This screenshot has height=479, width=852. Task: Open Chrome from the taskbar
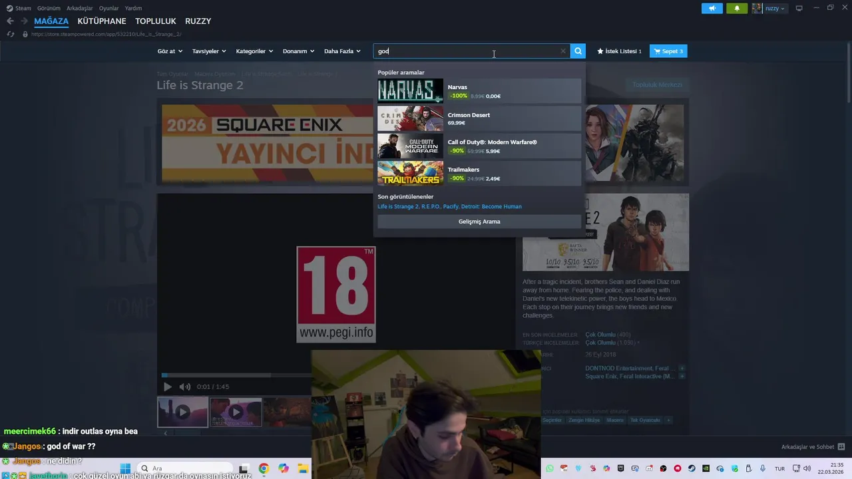[264, 468]
